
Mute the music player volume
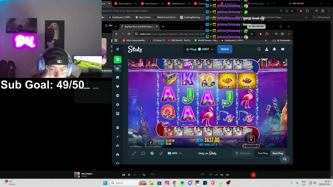tap(227, 175)
